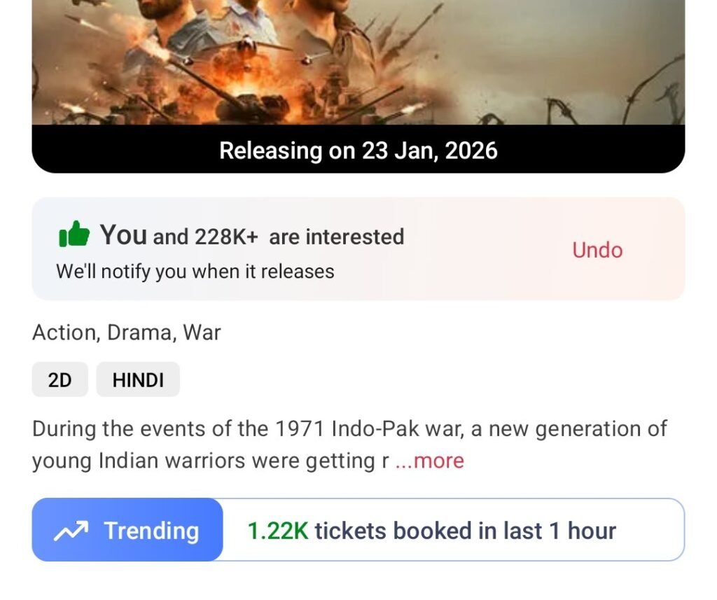
Task: Tap the Trending badge
Action: [127, 530]
